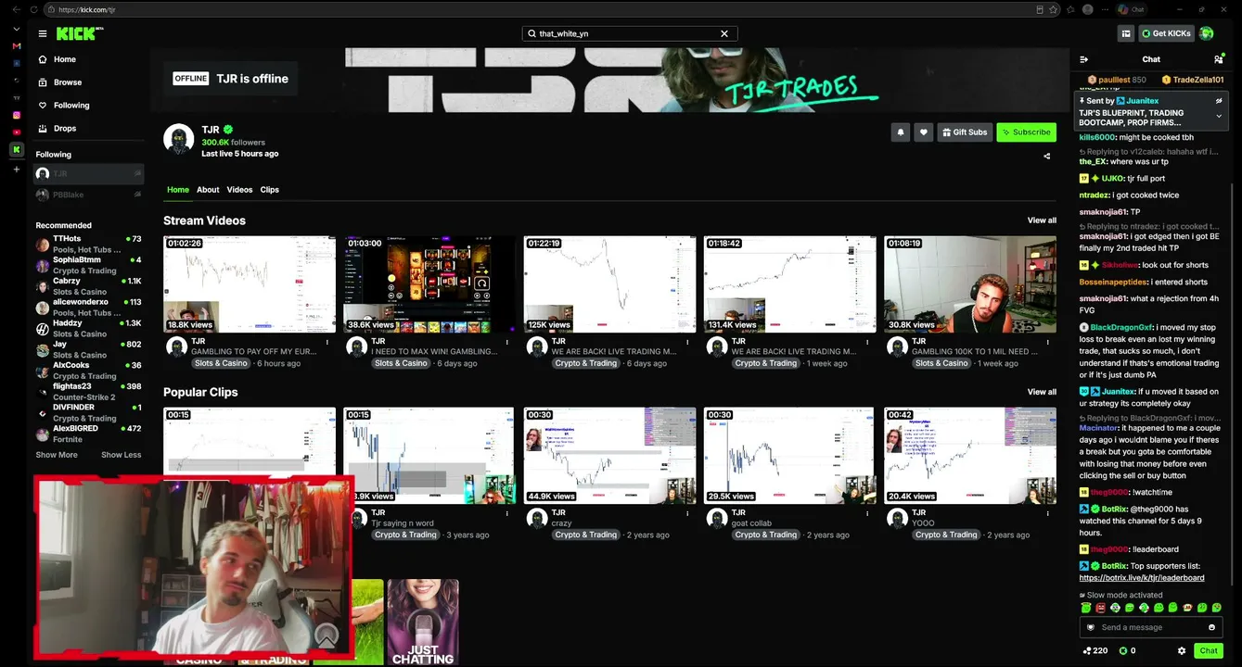
Task: Add a new tab with the plus icon
Action: click(17, 170)
